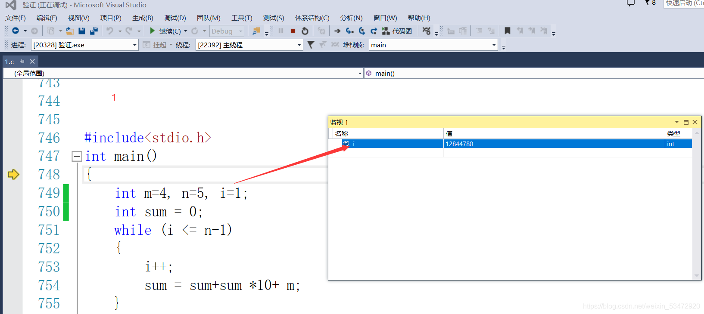Save the current file with the floppy icon
This screenshot has width=704, height=314.
coord(82,31)
